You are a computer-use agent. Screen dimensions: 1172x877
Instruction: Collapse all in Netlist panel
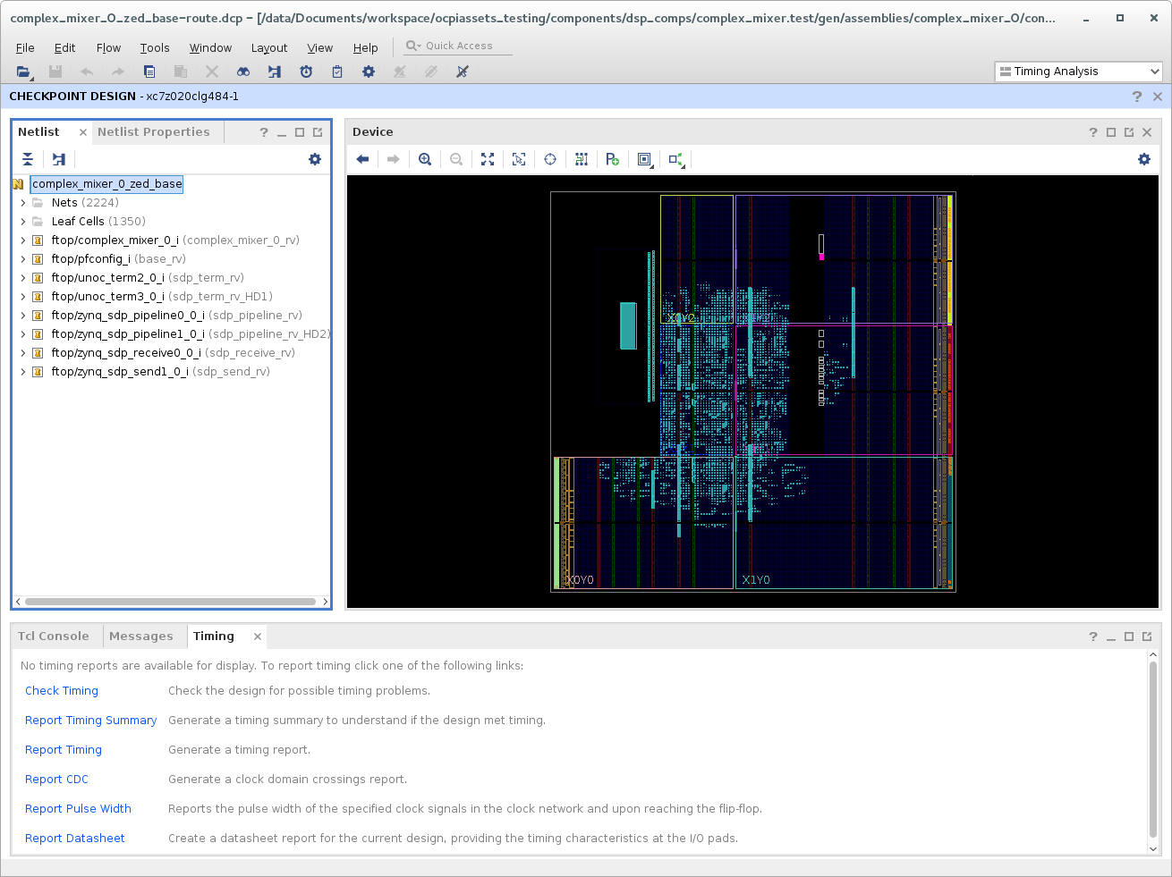28,159
